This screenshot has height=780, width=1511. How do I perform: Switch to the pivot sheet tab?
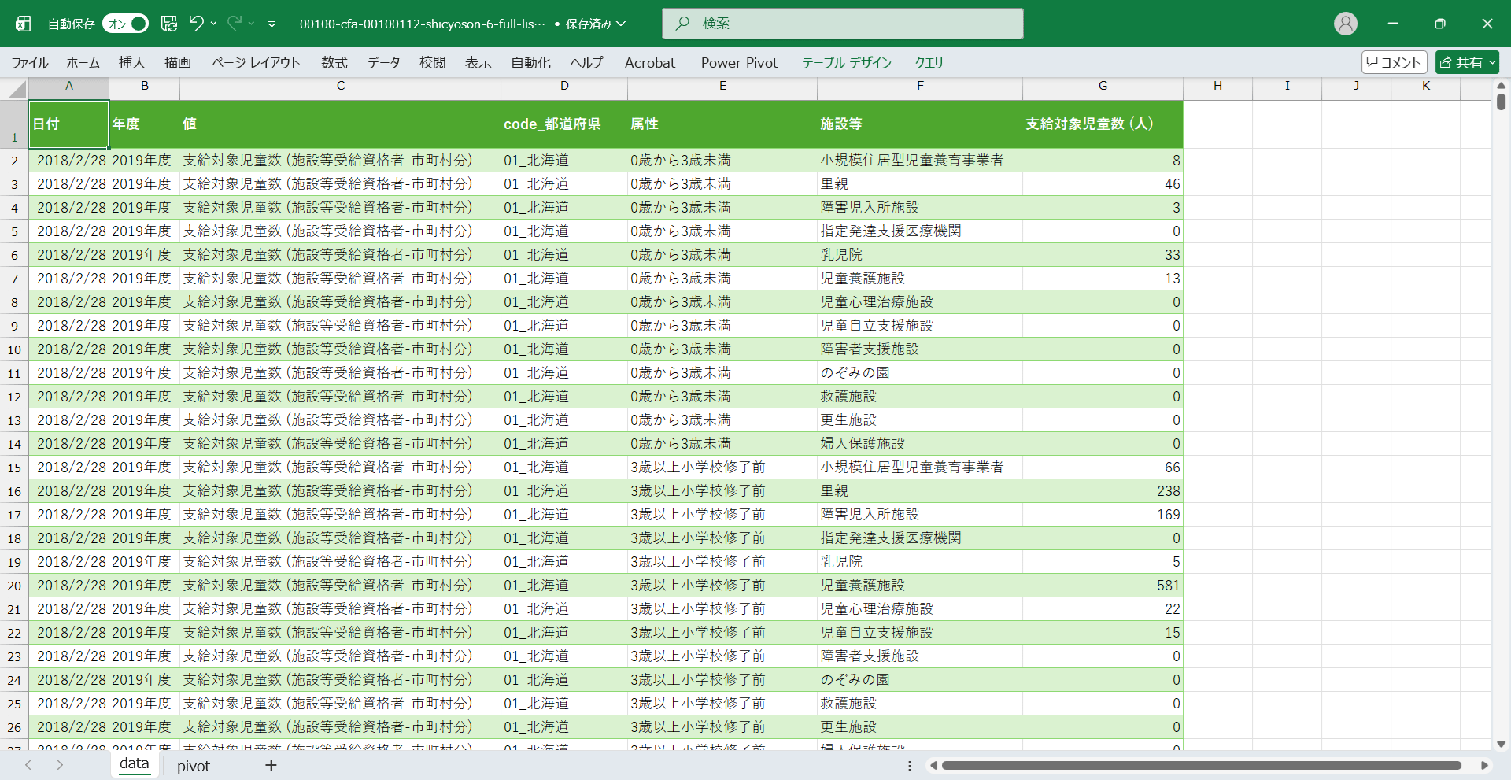coord(194,766)
